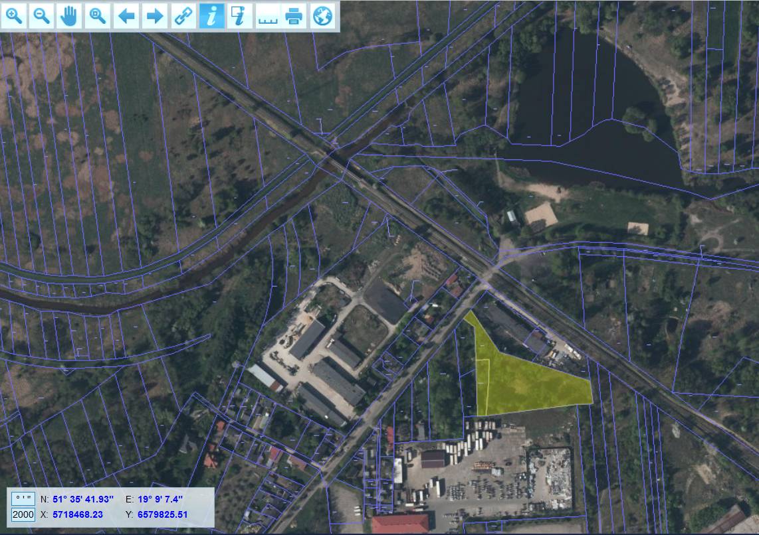This screenshot has height=535, width=759.
Task: Click the zoom in magnifier tool
Action: coord(14,16)
